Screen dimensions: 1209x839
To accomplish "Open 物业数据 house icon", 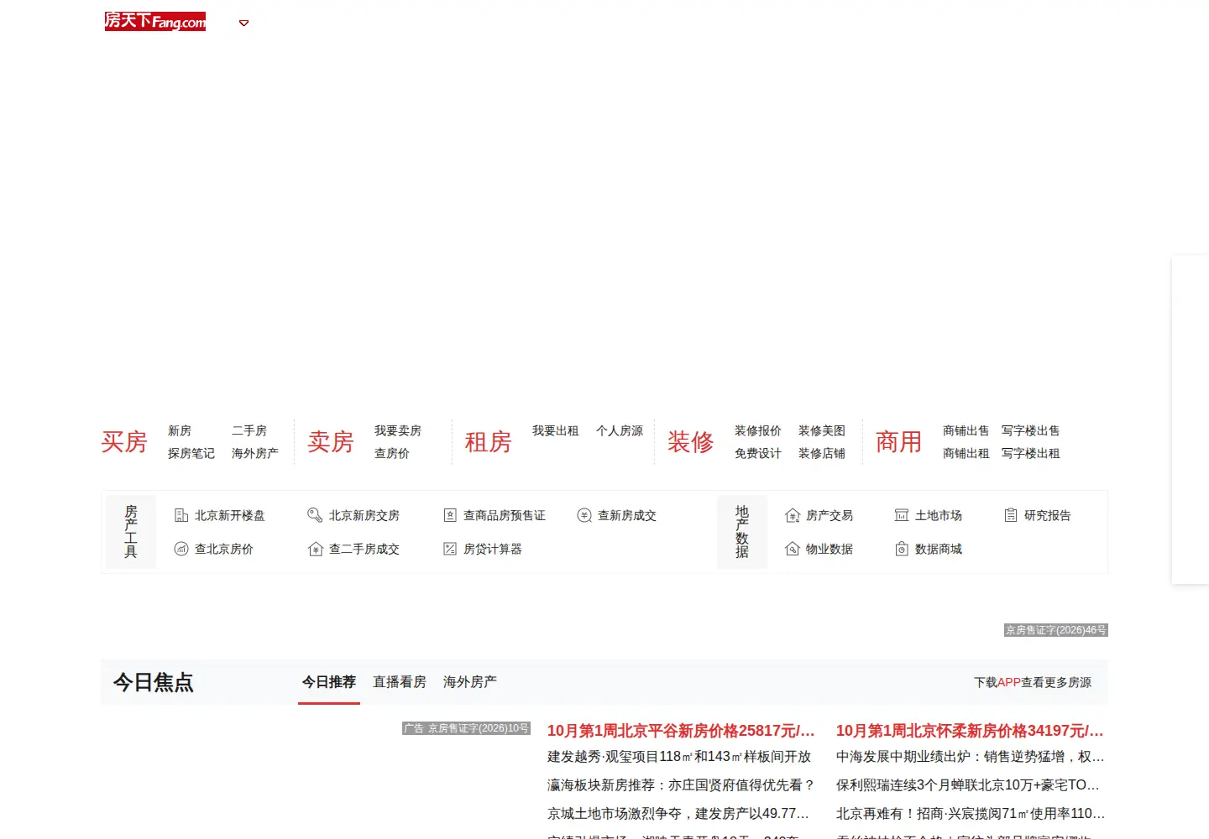I will [792, 549].
